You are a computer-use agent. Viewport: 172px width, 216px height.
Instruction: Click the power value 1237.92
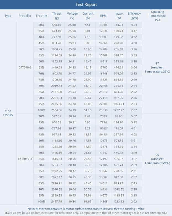click(x=119, y=110)
